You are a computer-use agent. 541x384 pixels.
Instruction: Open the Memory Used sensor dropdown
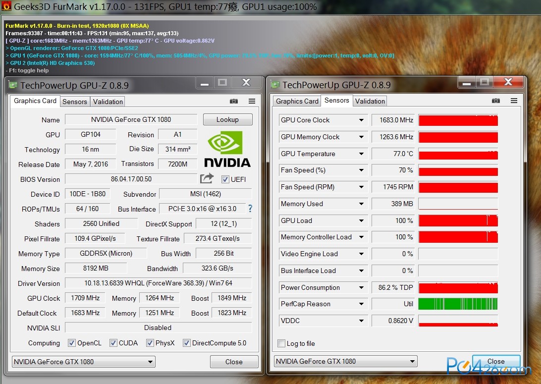(361, 204)
